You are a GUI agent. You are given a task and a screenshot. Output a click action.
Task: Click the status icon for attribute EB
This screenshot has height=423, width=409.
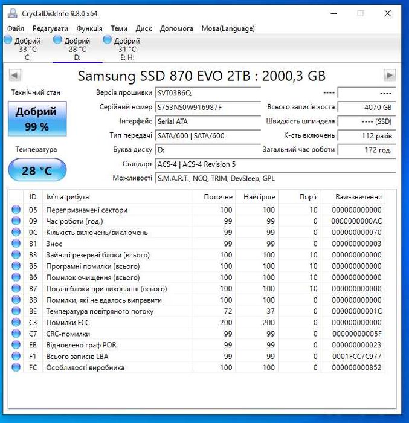tap(16, 345)
